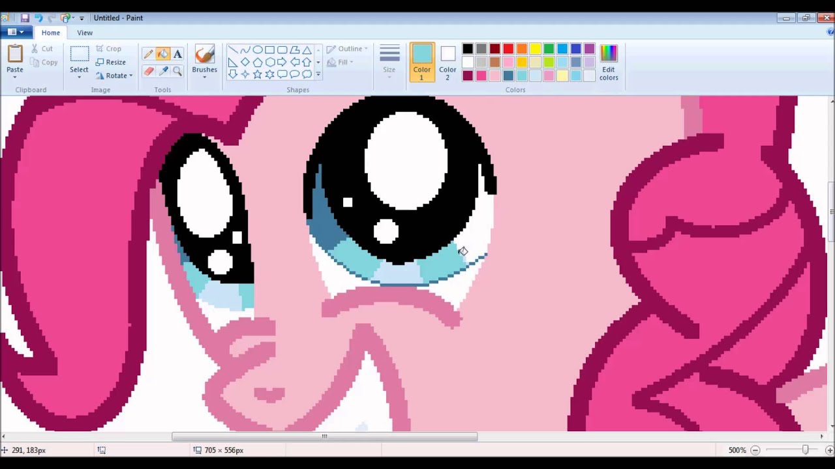The image size is (835, 469).
Task: Switch to the View ribbon tab
Action: [x=85, y=33]
